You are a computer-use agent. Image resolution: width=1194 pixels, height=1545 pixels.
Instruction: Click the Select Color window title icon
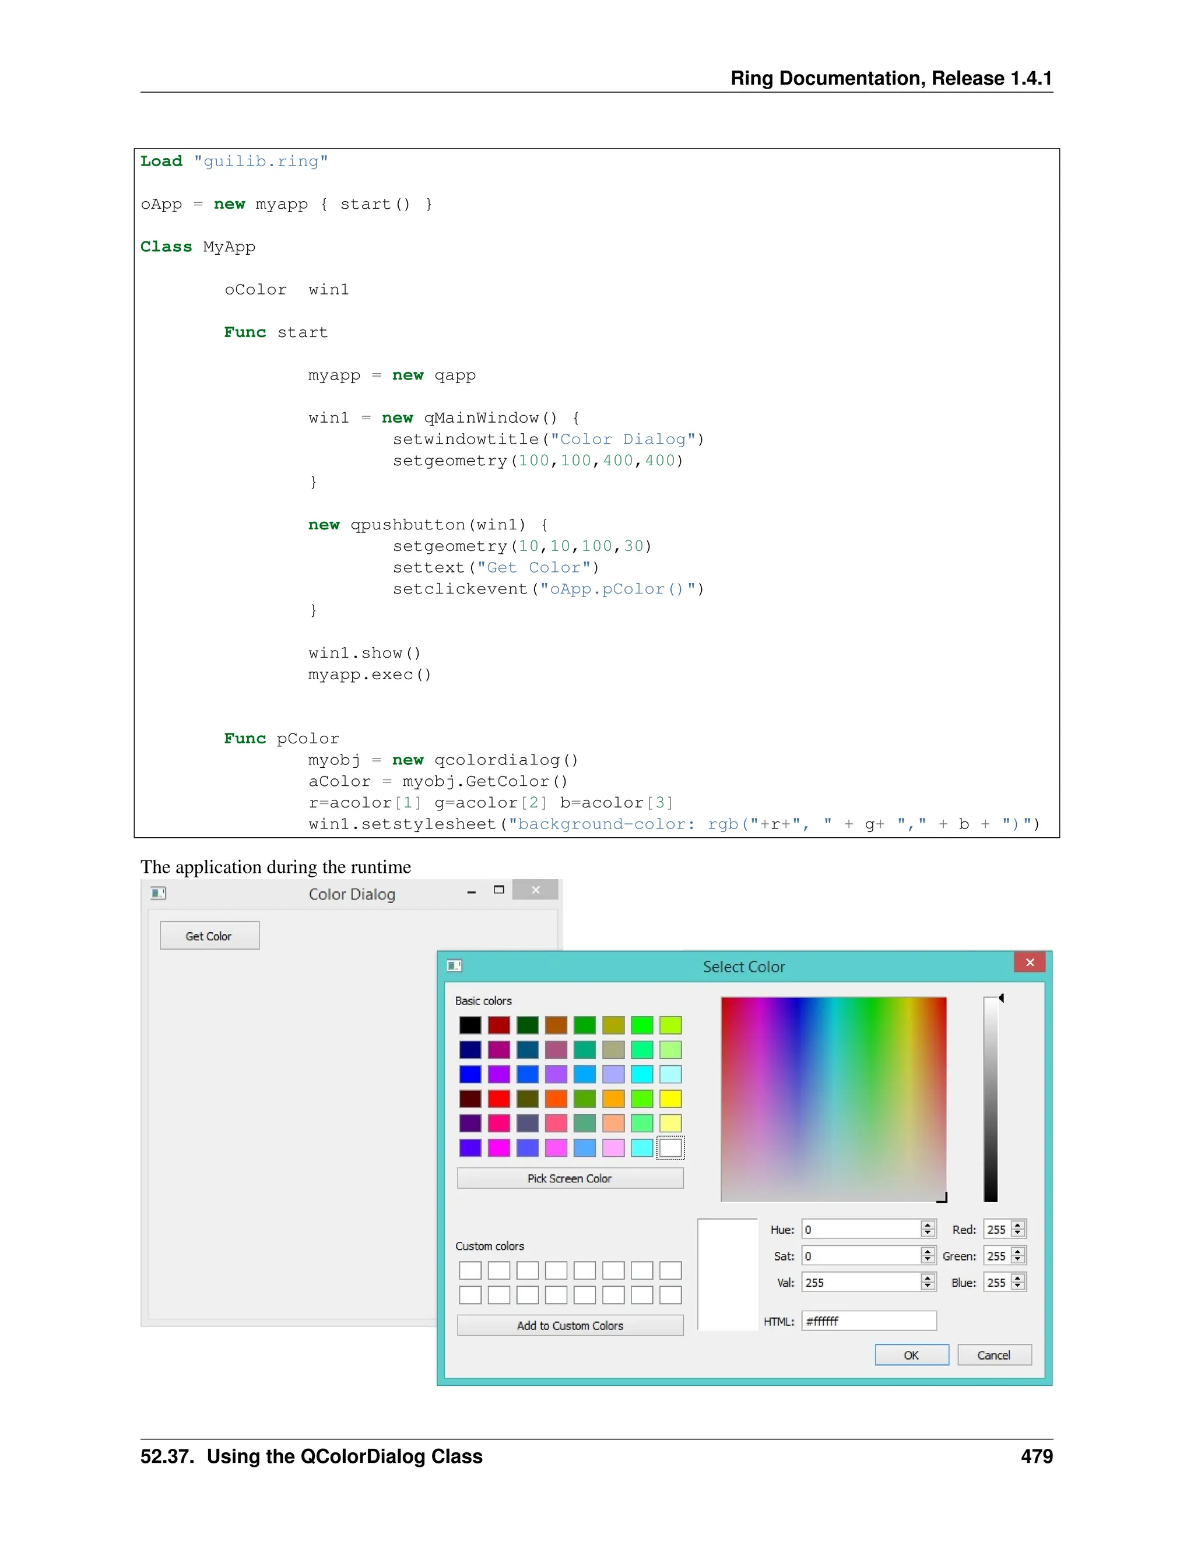[454, 965]
